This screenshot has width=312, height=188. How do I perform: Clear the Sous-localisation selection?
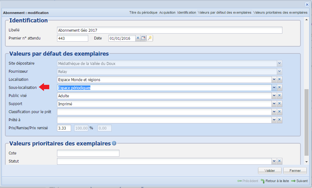(279, 87)
